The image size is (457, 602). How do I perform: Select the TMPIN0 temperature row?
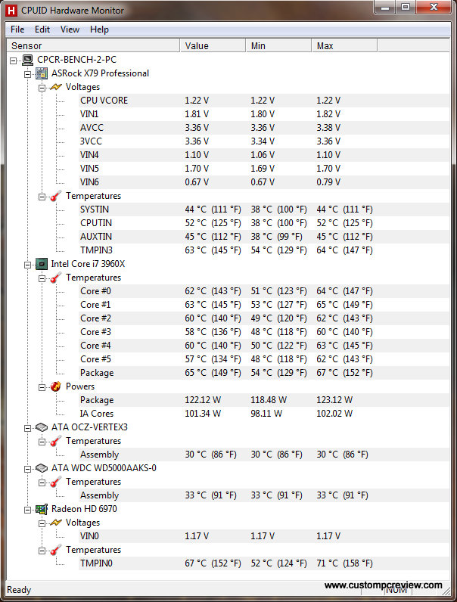[264, 563]
